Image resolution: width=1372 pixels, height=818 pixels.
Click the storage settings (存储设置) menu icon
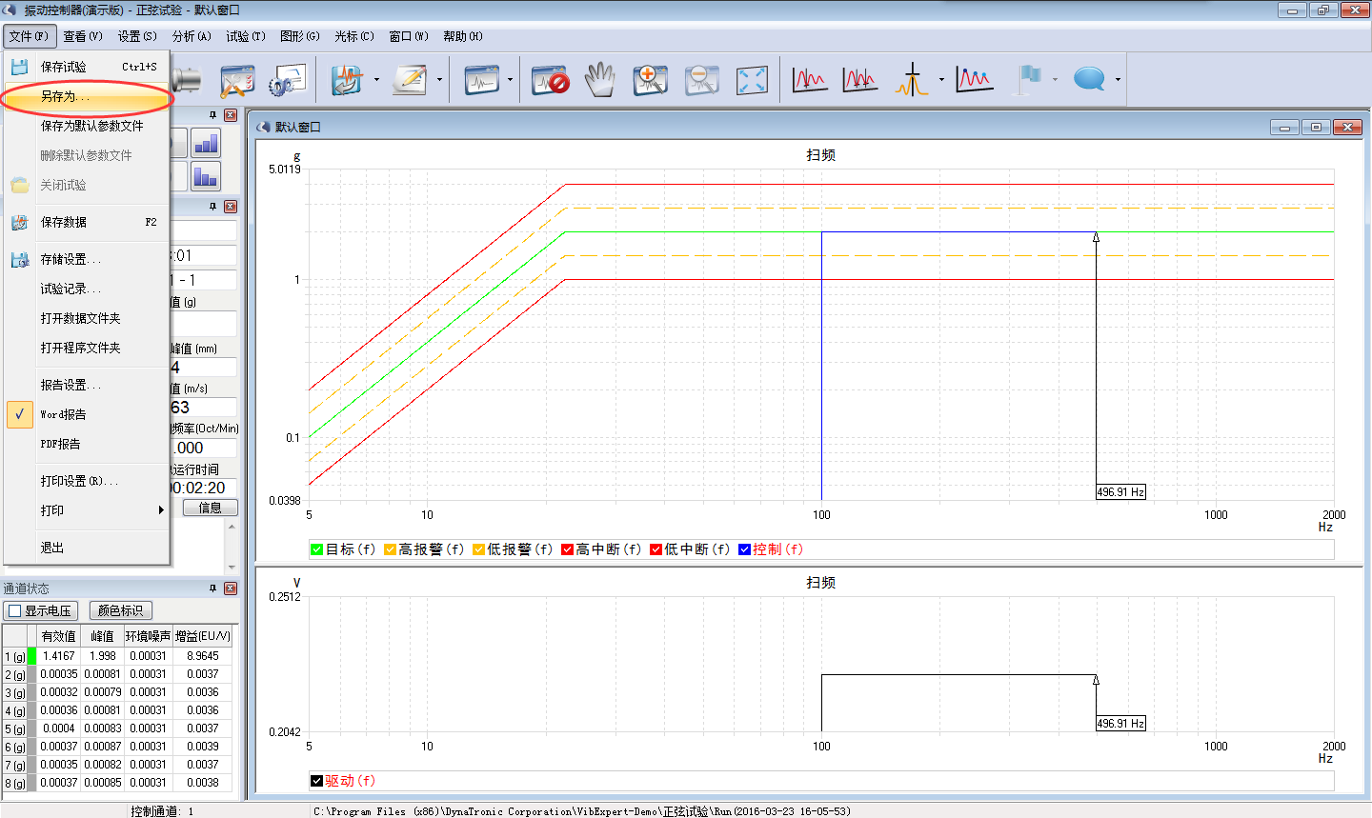tap(19, 259)
